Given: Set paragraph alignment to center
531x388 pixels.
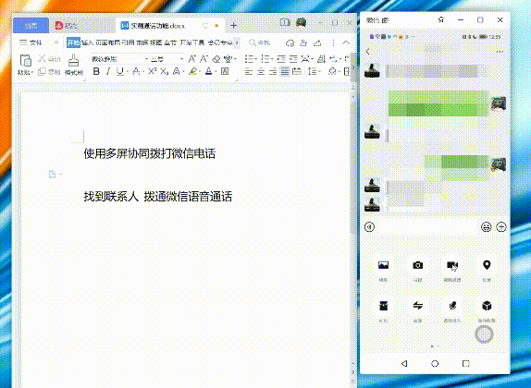Looking at the screenshot, I should coord(261,71).
